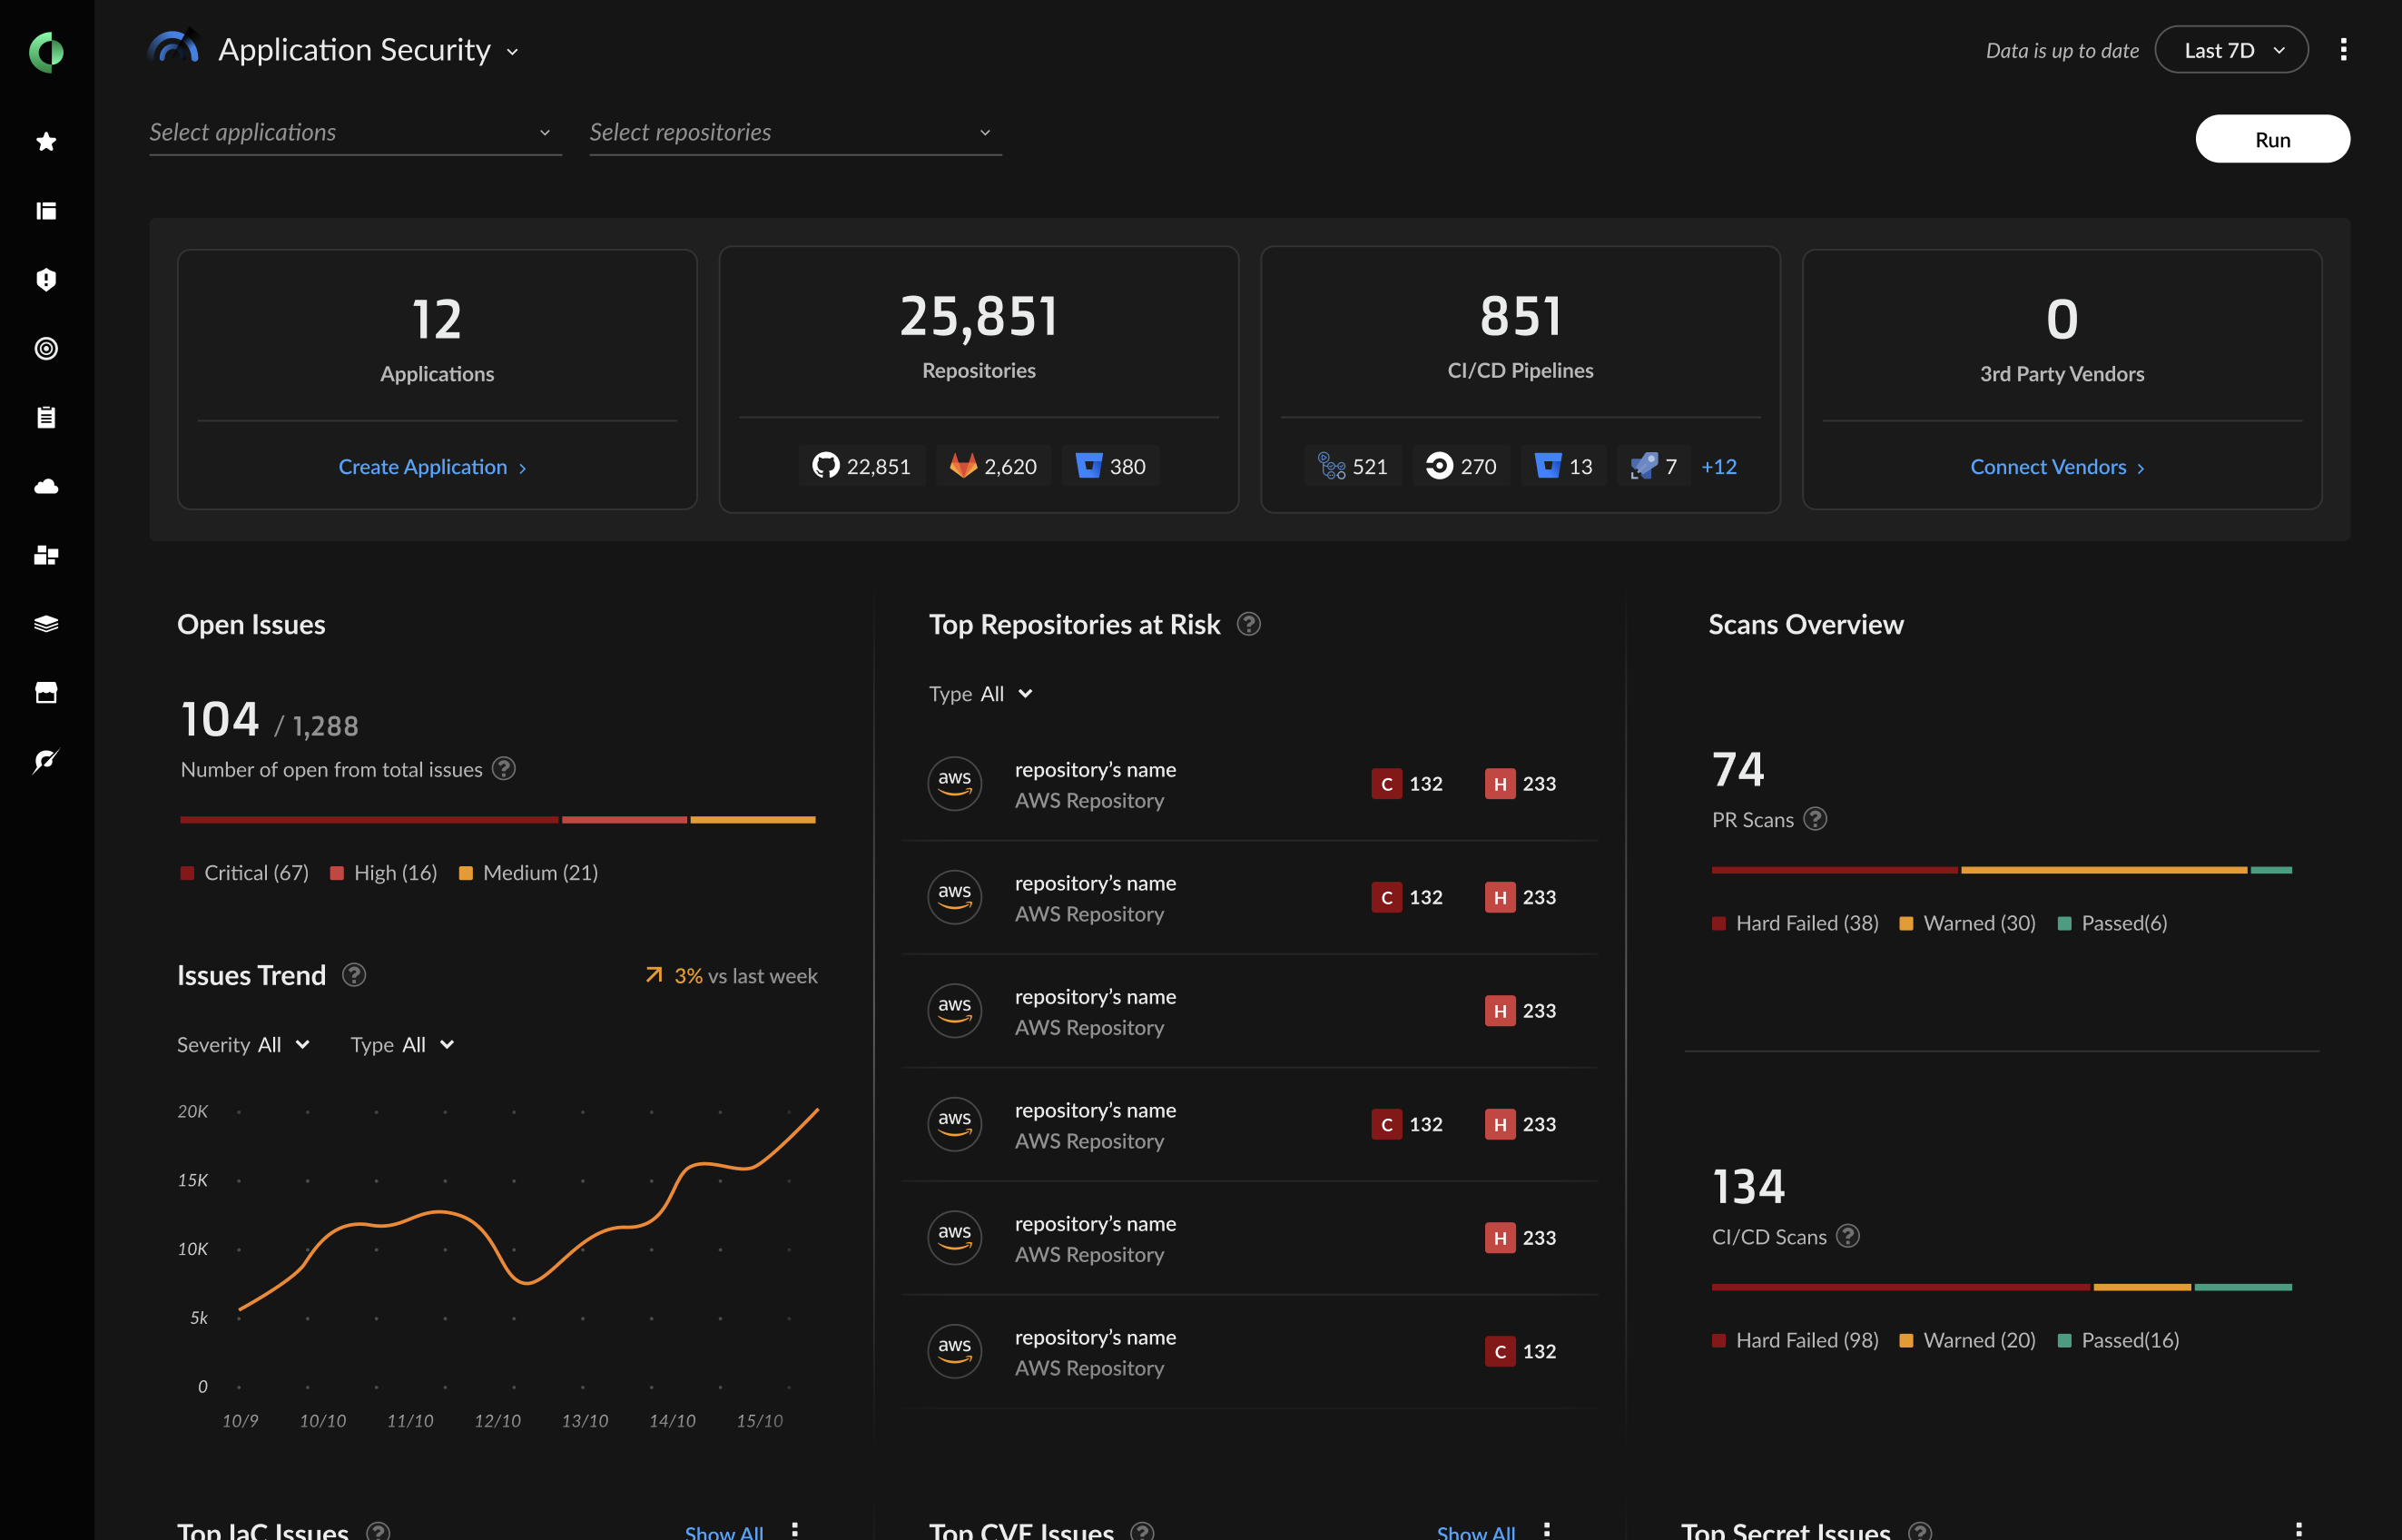
Task: Click the cloud icon in sidebar
Action: 47,484
